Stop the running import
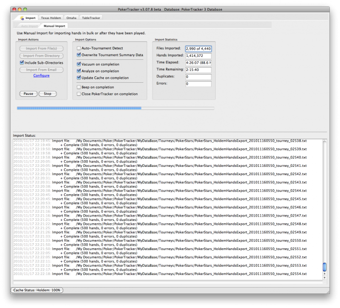This screenshot has height=308, width=340. [x=48, y=93]
